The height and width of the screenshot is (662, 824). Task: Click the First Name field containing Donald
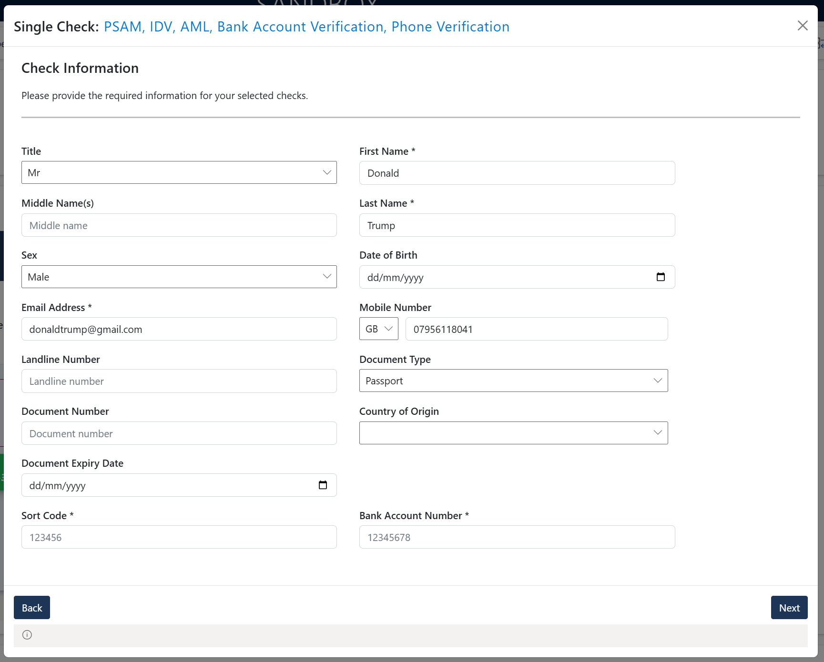(x=517, y=173)
